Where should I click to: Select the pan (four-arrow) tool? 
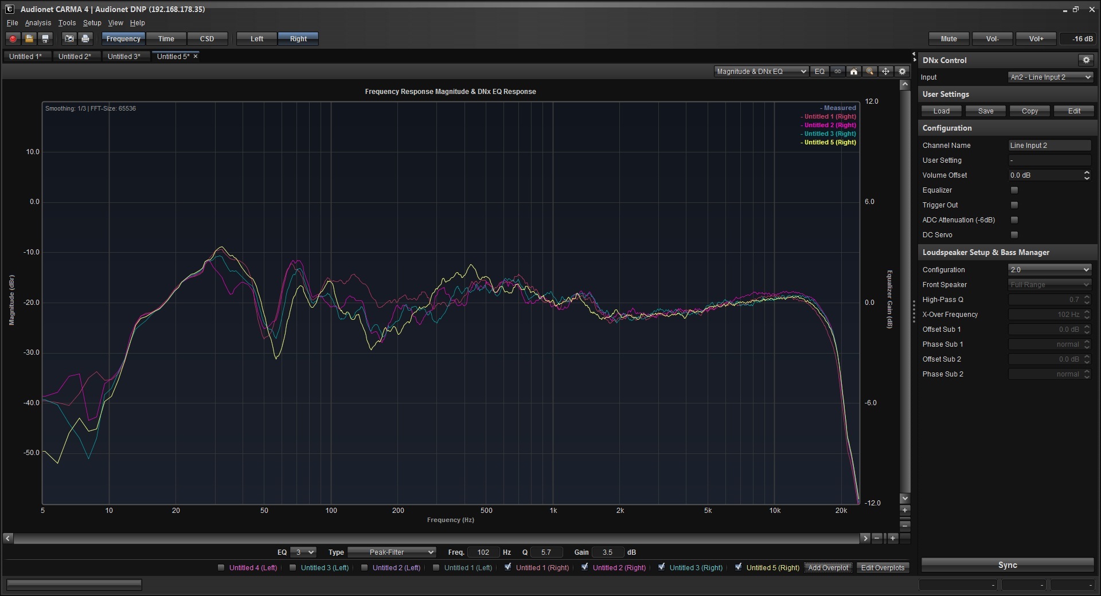pyautogui.click(x=886, y=72)
